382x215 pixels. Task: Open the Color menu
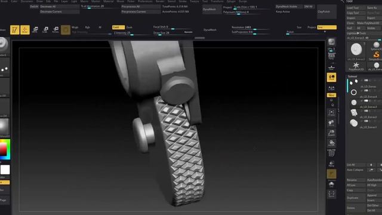click(x=14, y=1)
